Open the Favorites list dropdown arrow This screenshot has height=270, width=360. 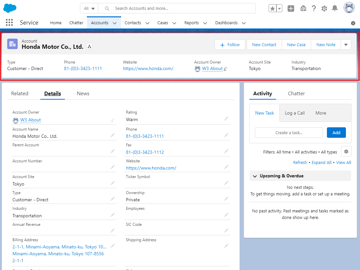[279, 9]
